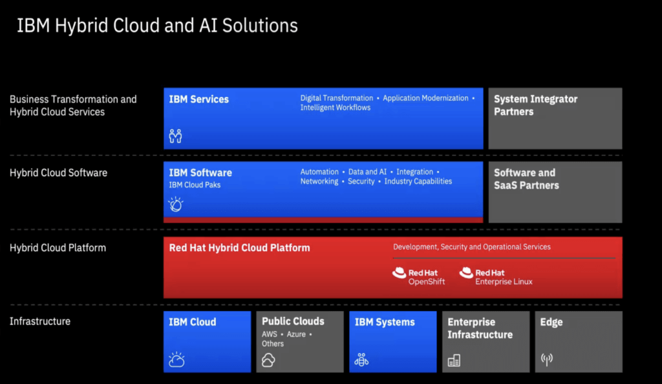Click the Others label in Public Clouds
The width and height of the screenshot is (662, 384).
coord(273,343)
